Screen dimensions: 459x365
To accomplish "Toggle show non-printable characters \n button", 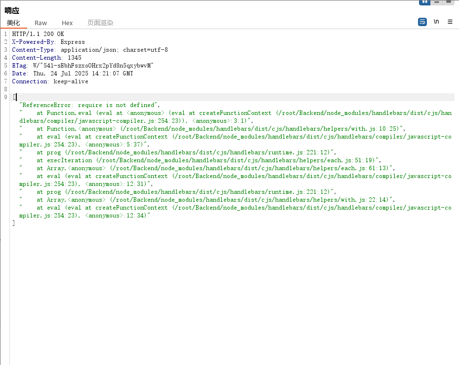I will [x=436, y=22].
